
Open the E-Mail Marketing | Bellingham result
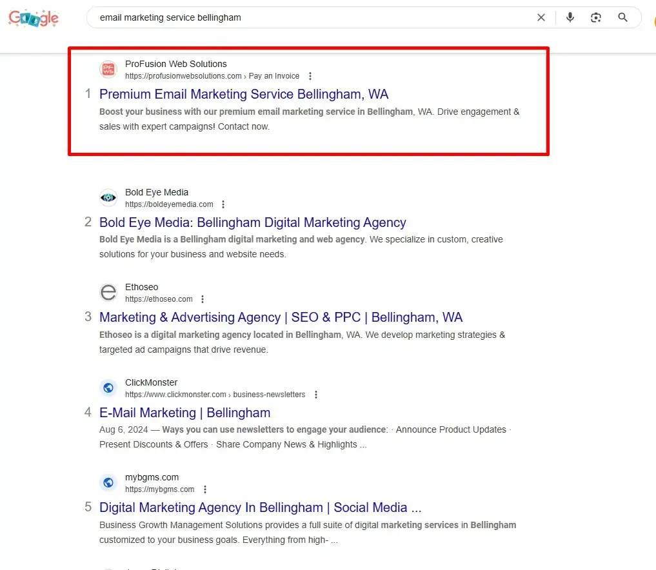[184, 413]
